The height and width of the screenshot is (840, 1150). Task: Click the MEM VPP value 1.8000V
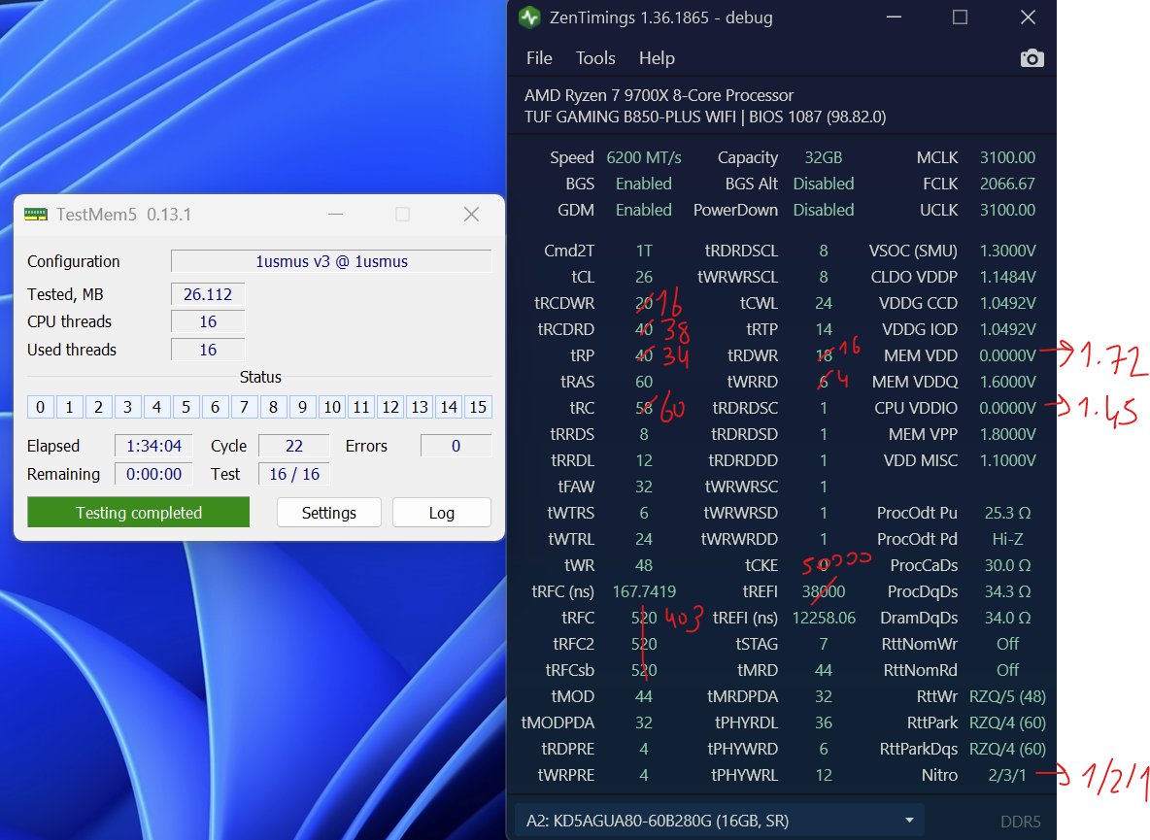(1008, 435)
